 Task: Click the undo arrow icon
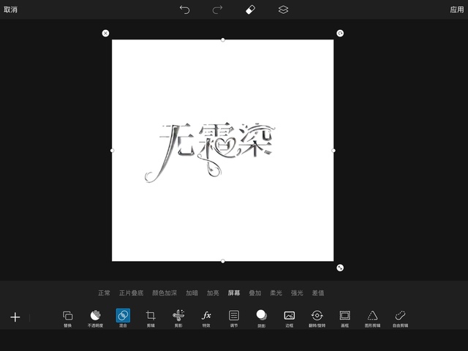184,10
